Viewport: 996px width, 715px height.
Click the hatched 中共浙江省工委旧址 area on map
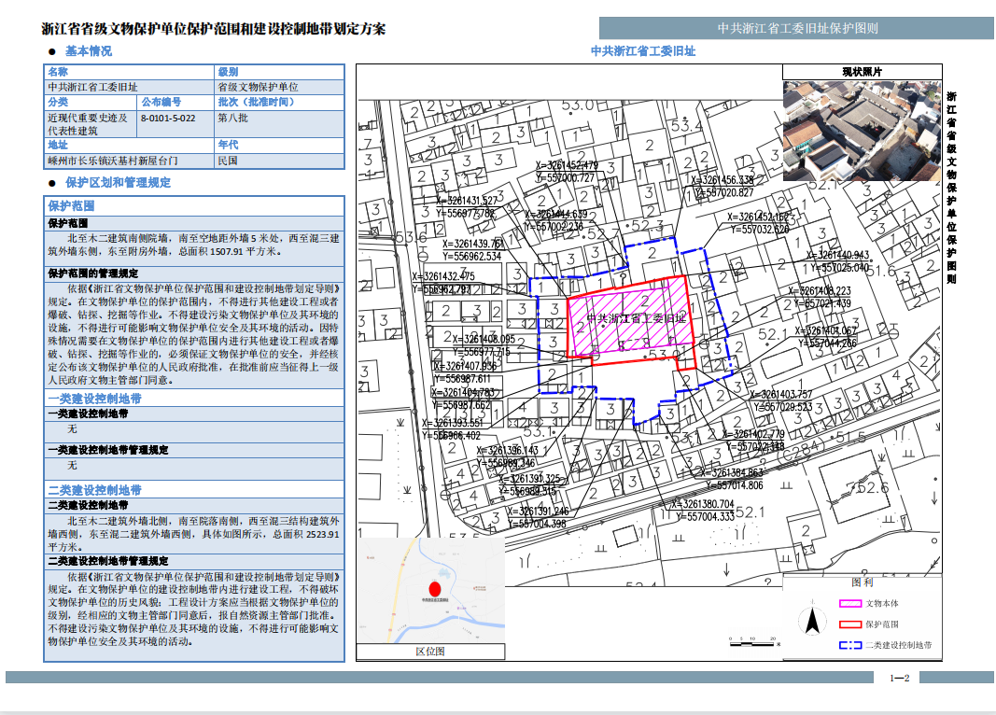[627, 322]
